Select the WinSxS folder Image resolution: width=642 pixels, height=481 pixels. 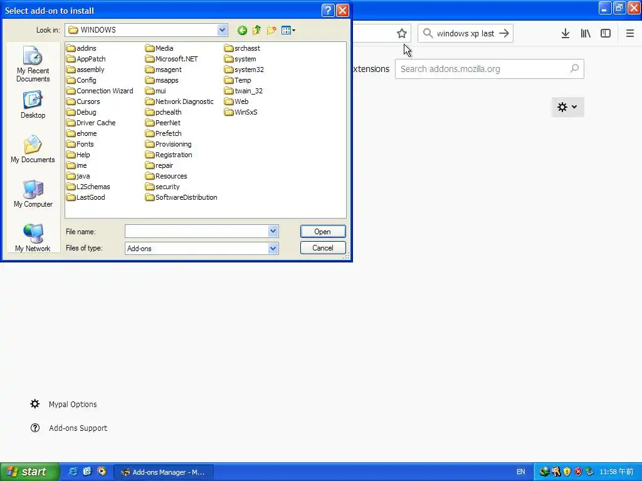tap(241, 112)
